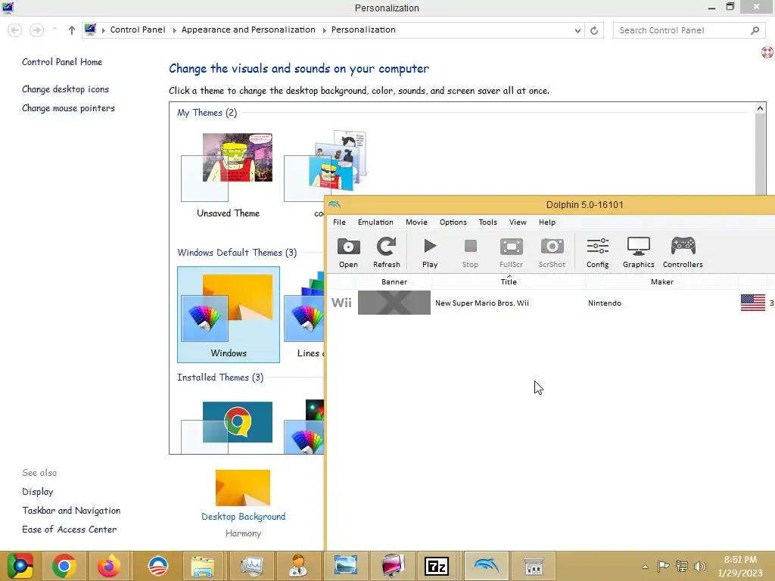Select the Windows default theme
775x581 pixels.
[229, 315]
